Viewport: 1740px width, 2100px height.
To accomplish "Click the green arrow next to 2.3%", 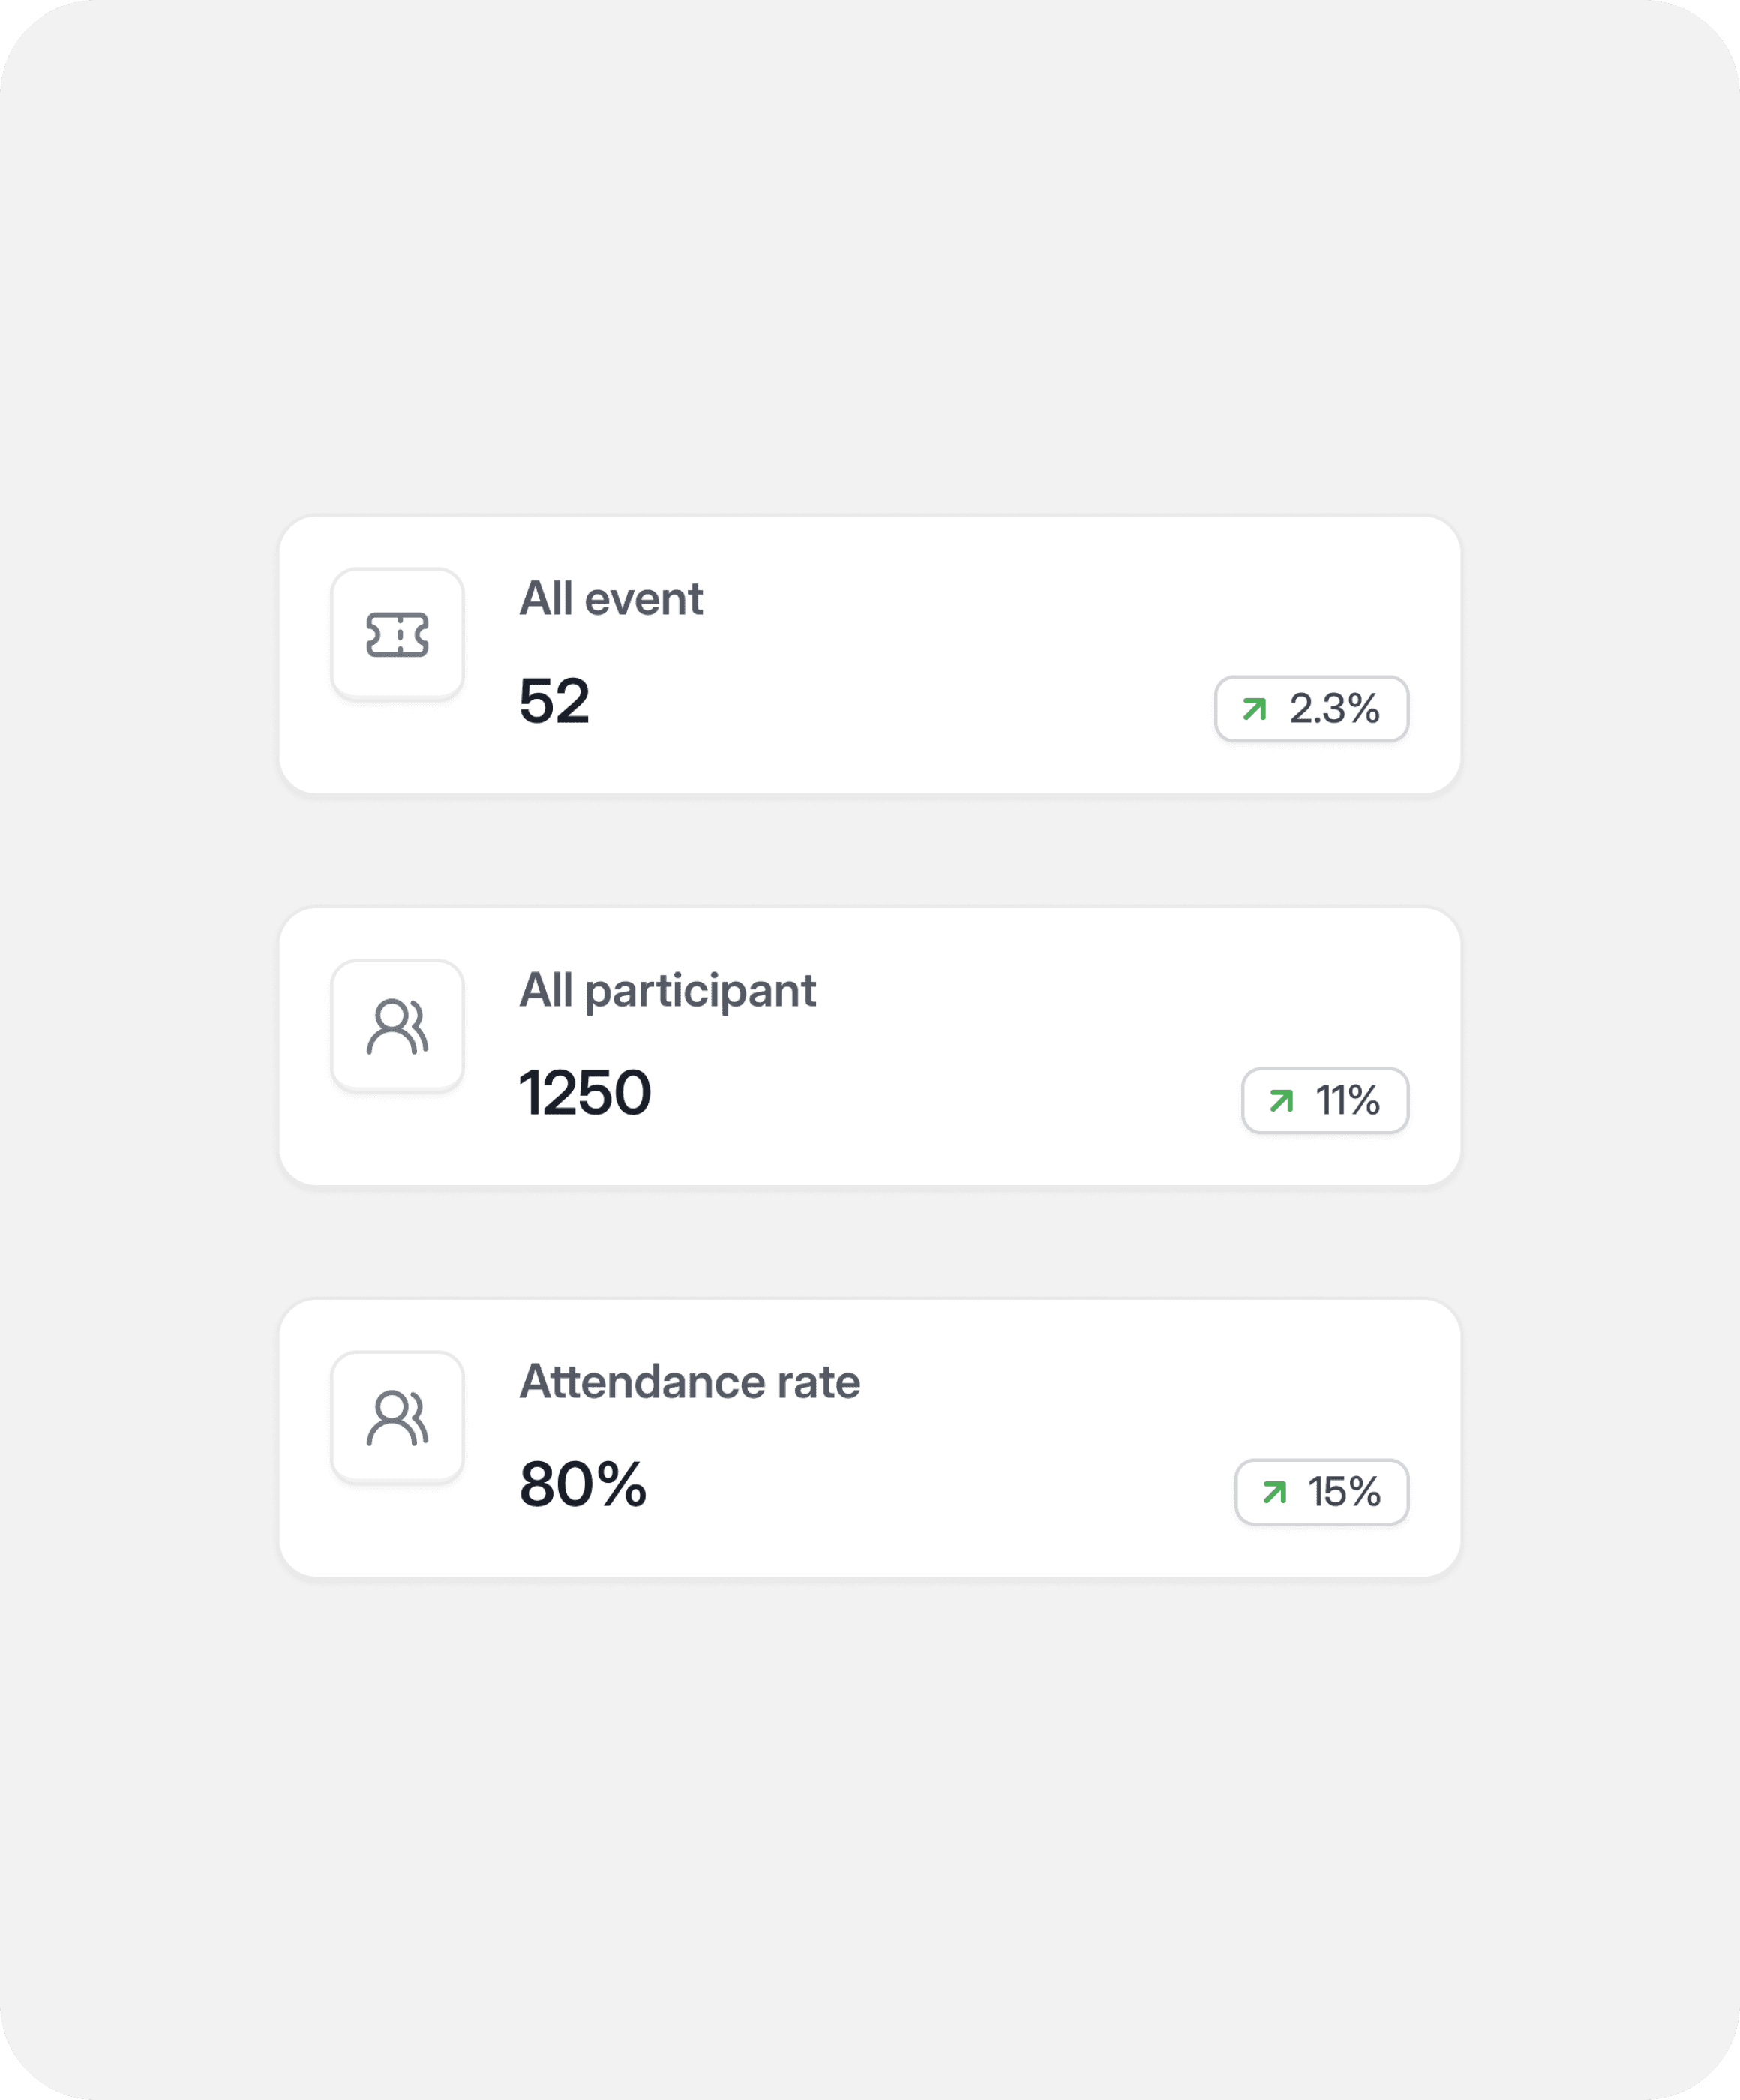I will (x=1254, y=709).
